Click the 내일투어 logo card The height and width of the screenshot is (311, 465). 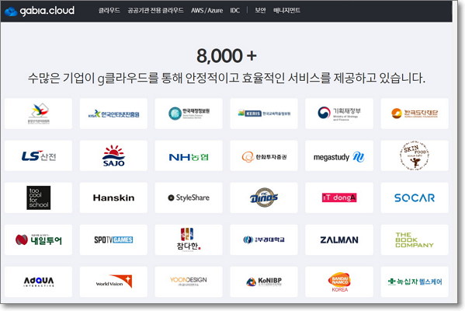(38, 239)
